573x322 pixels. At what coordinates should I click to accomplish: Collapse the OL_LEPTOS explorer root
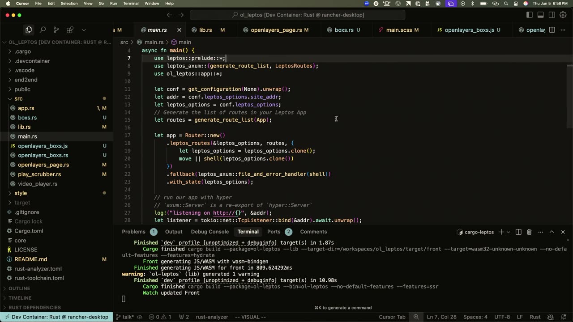tap(56, 42)
